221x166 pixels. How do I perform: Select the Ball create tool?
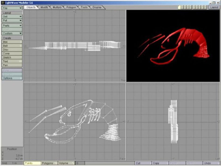(12, 46)
